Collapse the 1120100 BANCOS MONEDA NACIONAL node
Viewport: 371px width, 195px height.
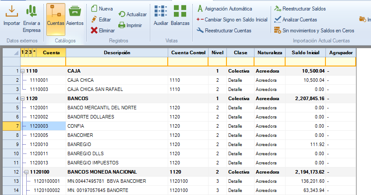[x=26, y=172]
